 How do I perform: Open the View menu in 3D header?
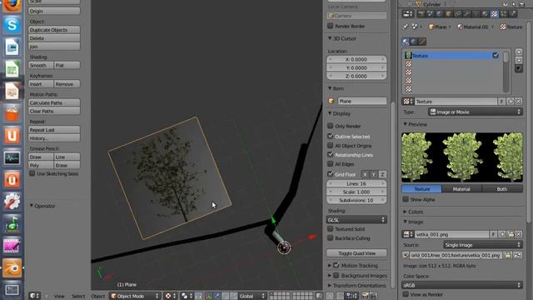59,297
